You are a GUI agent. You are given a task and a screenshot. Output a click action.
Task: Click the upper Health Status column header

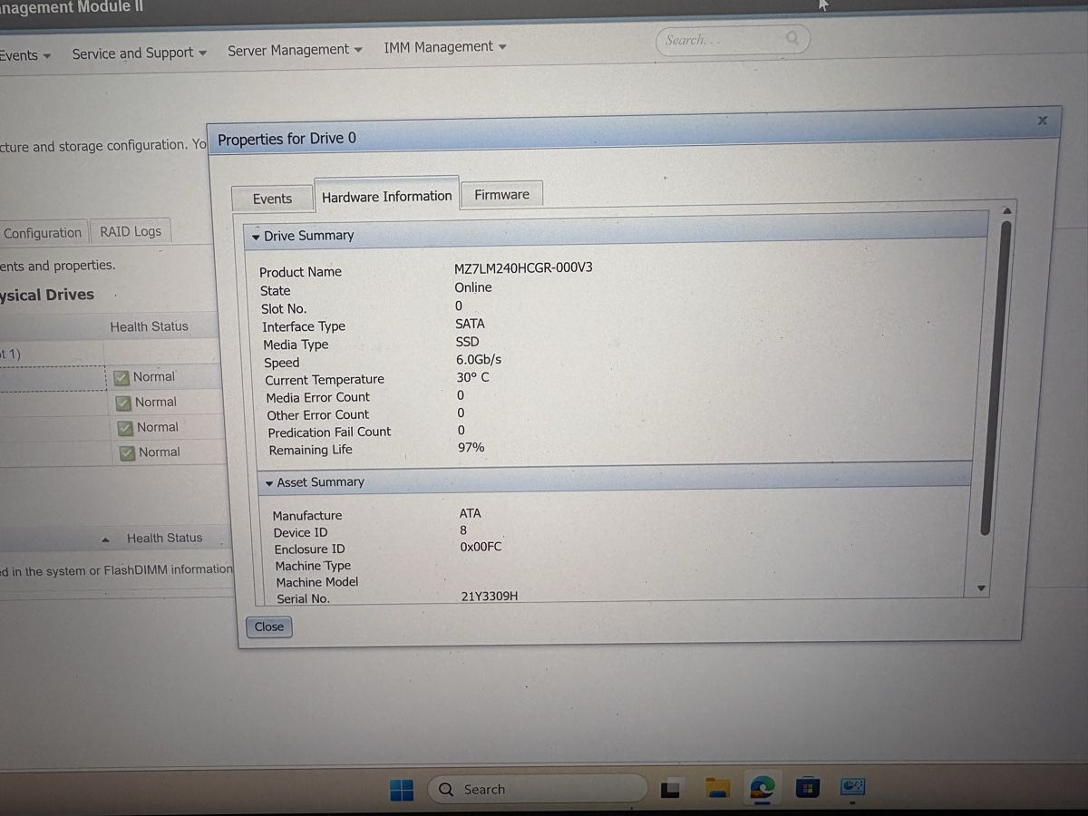tap(149, 326)
